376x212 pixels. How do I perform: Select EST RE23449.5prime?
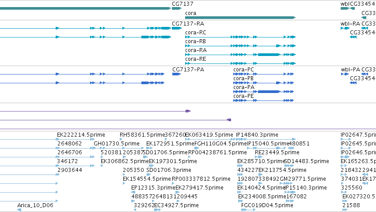pyautogui.click(x=277, y=152)
